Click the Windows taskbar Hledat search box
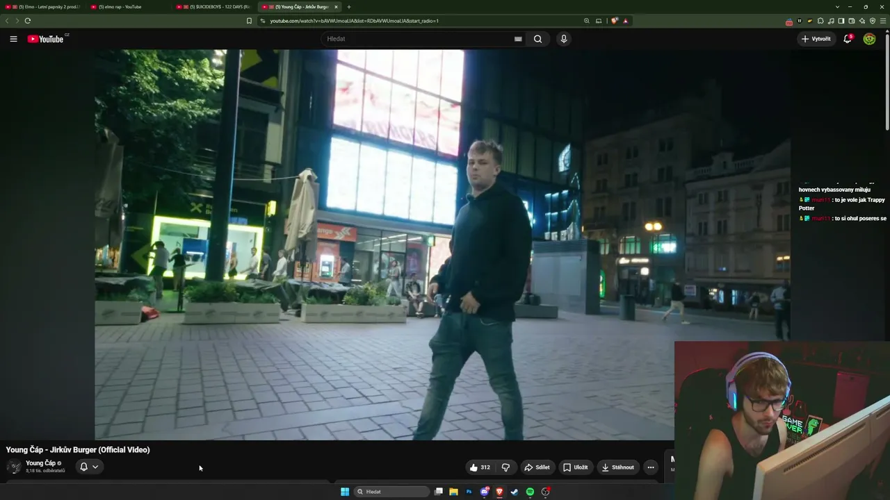This screenshot has height=500, width=890. click(x=391, y=492)
